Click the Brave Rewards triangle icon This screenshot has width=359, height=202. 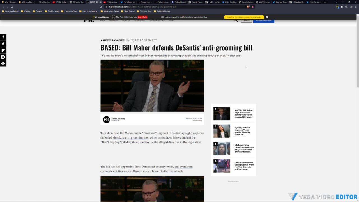click(x=252, y=7)
